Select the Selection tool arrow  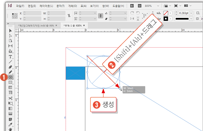pyautogui.click(x=11, y=31)
